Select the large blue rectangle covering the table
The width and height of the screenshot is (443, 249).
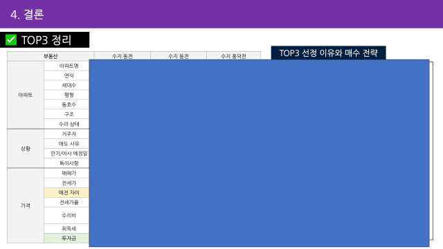(259, 153)
